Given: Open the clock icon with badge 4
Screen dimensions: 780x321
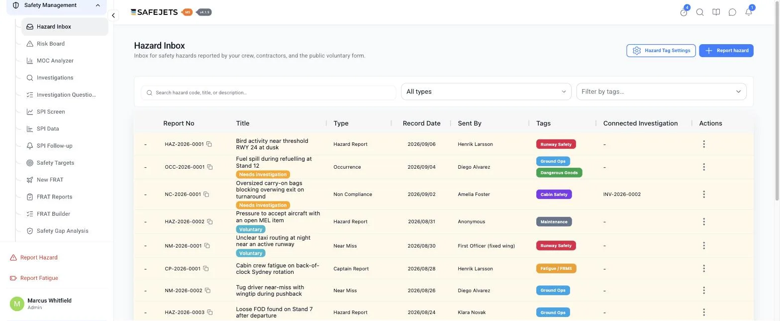Looking at the screenshot, I should click(683, 12).
